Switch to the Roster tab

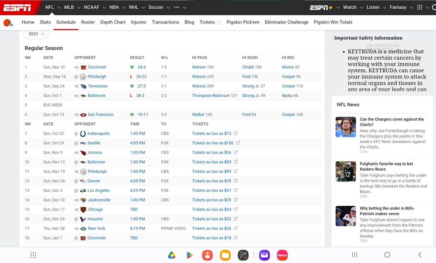[x=88, y=22]
